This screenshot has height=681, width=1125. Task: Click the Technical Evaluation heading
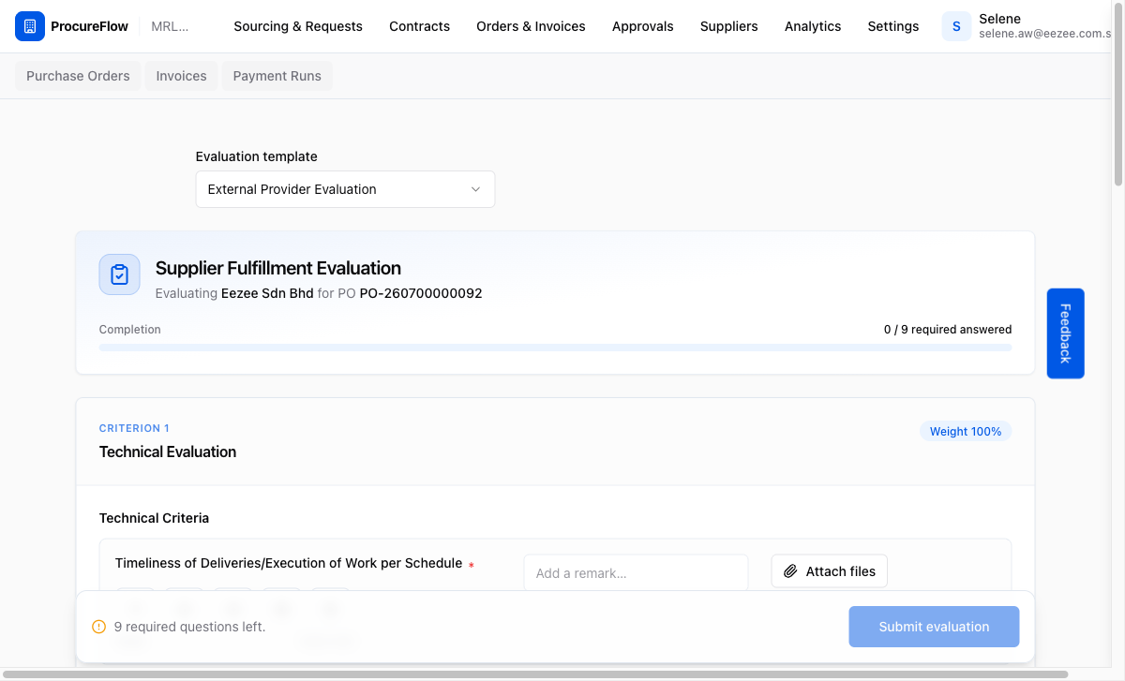click(168, 452)
